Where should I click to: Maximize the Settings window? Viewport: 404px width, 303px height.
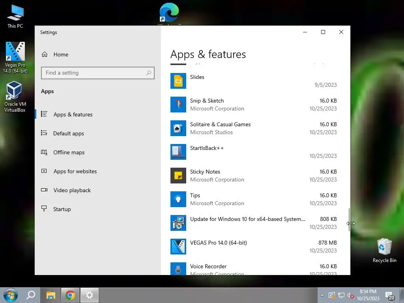click(323, 32)
